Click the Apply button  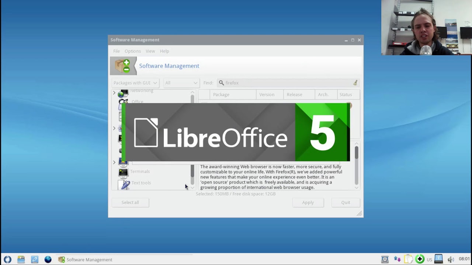click(x=308, y=202)
